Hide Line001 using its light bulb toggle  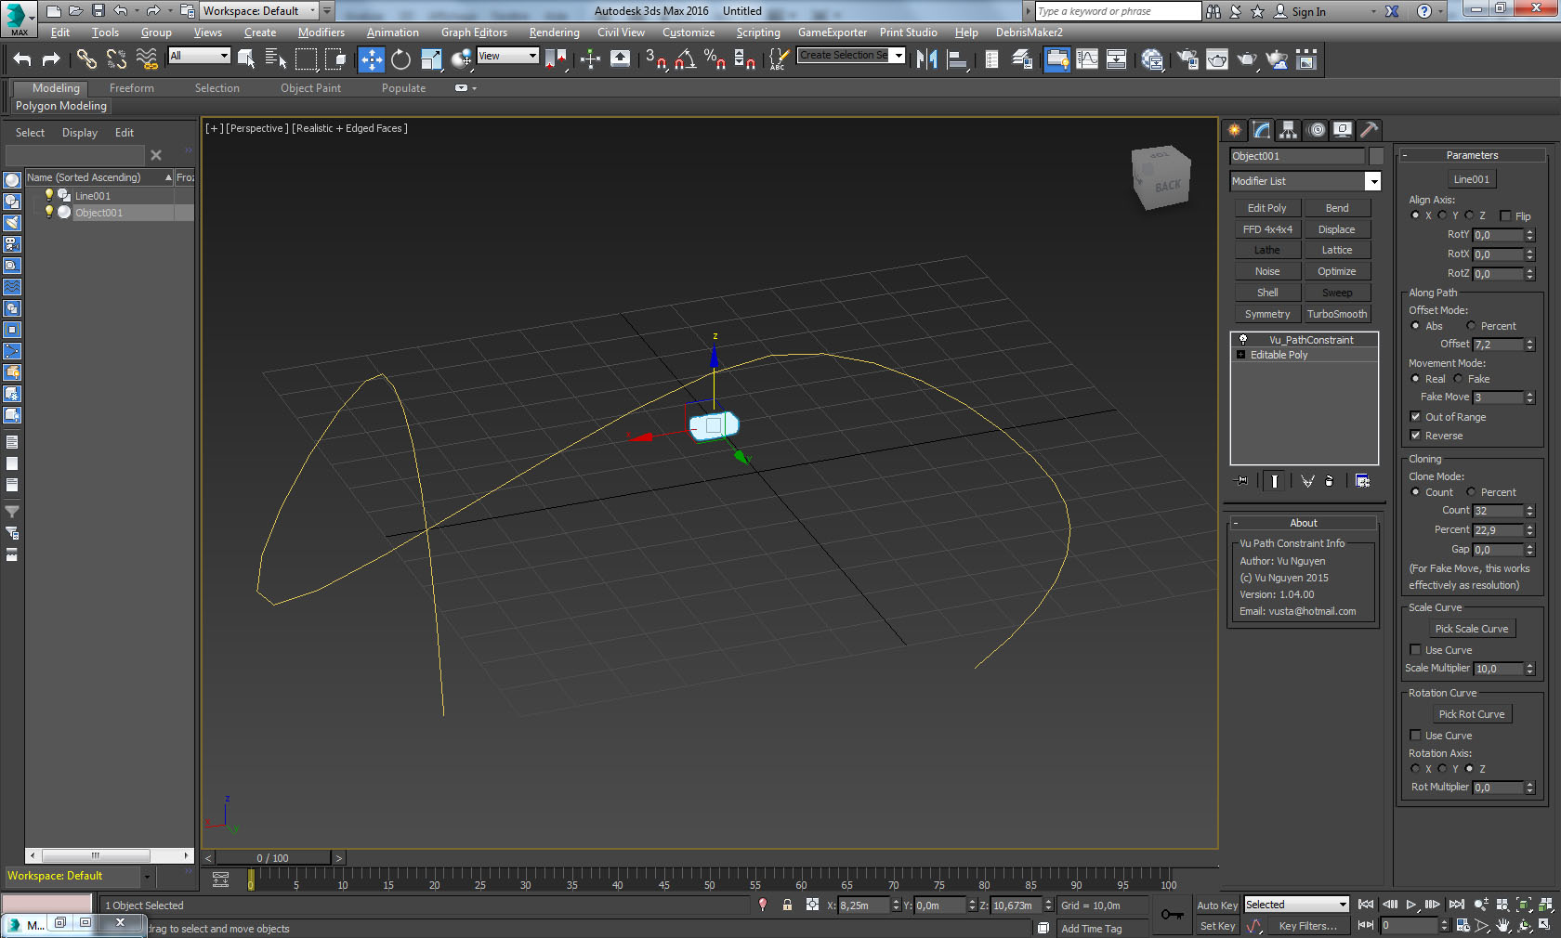coord(49,195)
